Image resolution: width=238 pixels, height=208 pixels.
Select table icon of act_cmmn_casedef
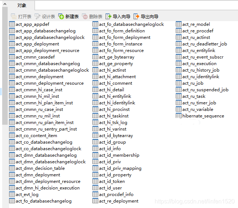coord(12,57)
